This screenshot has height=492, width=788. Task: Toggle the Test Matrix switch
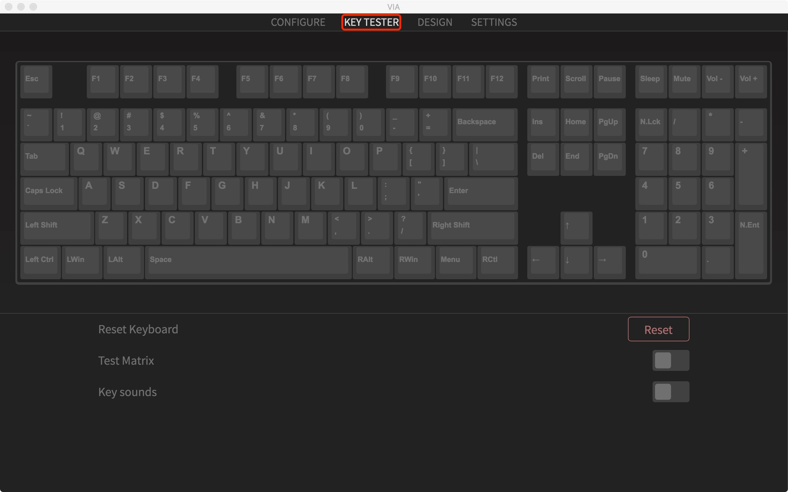(x=671, y=360)
